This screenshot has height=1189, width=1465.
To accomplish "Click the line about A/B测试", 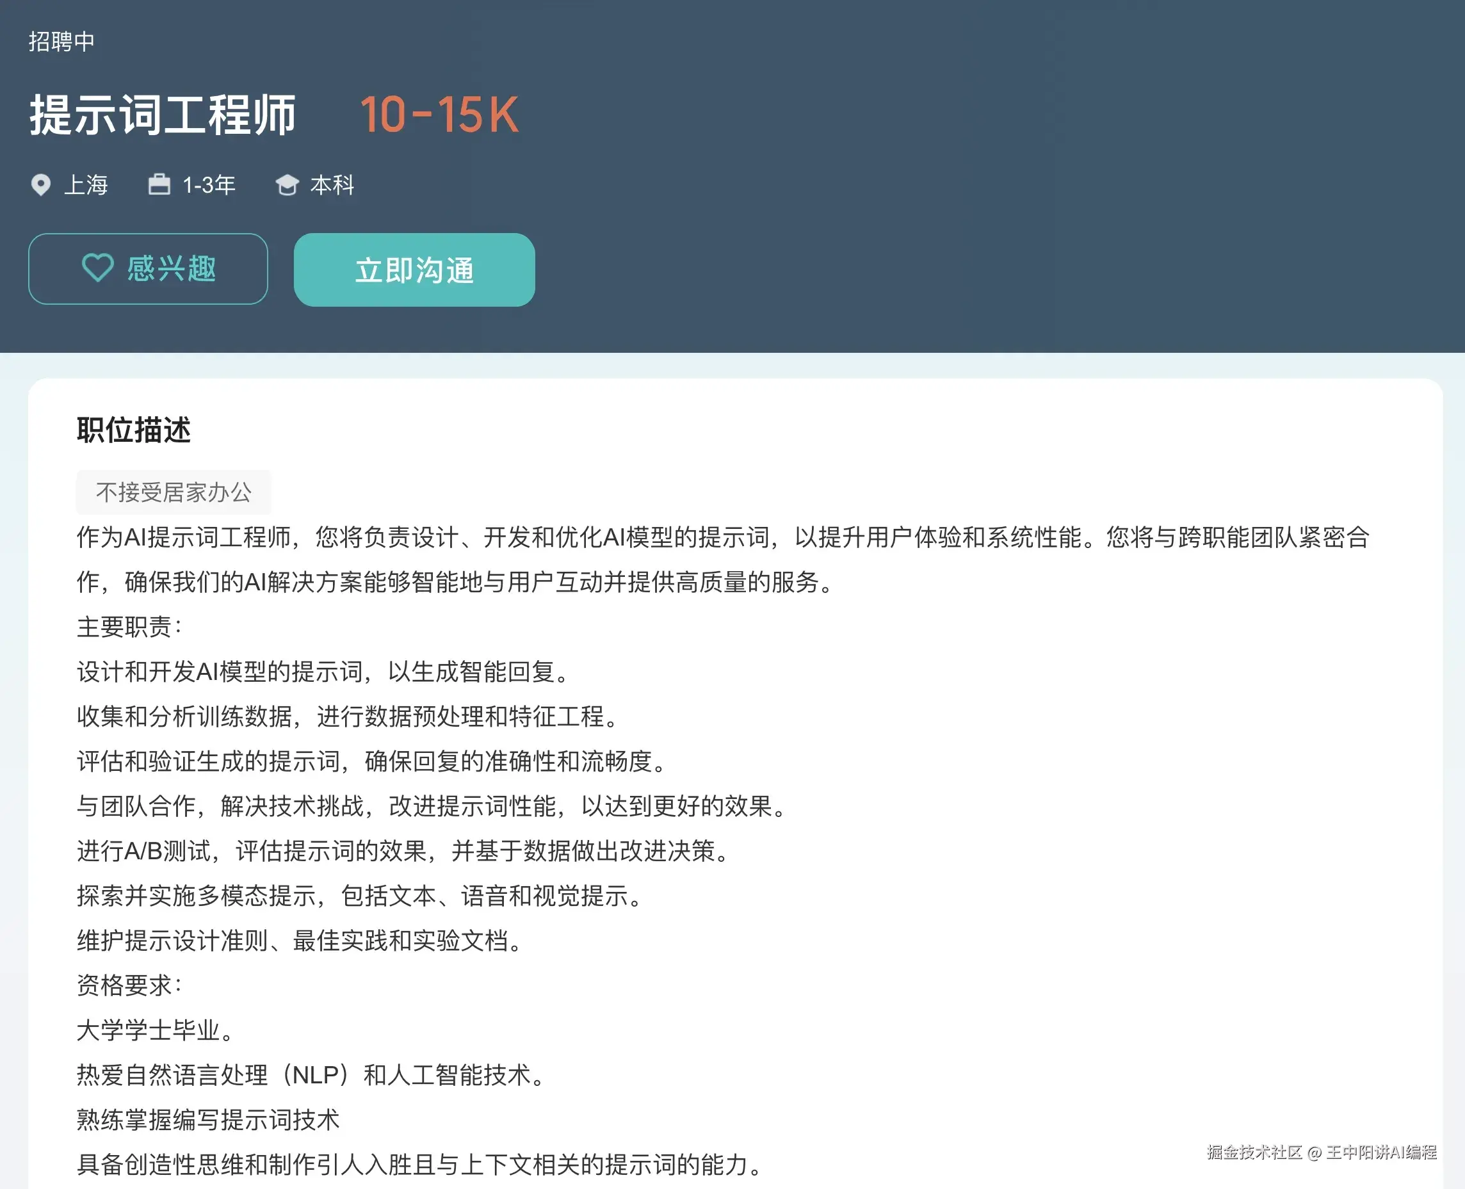I will point(404,851).
